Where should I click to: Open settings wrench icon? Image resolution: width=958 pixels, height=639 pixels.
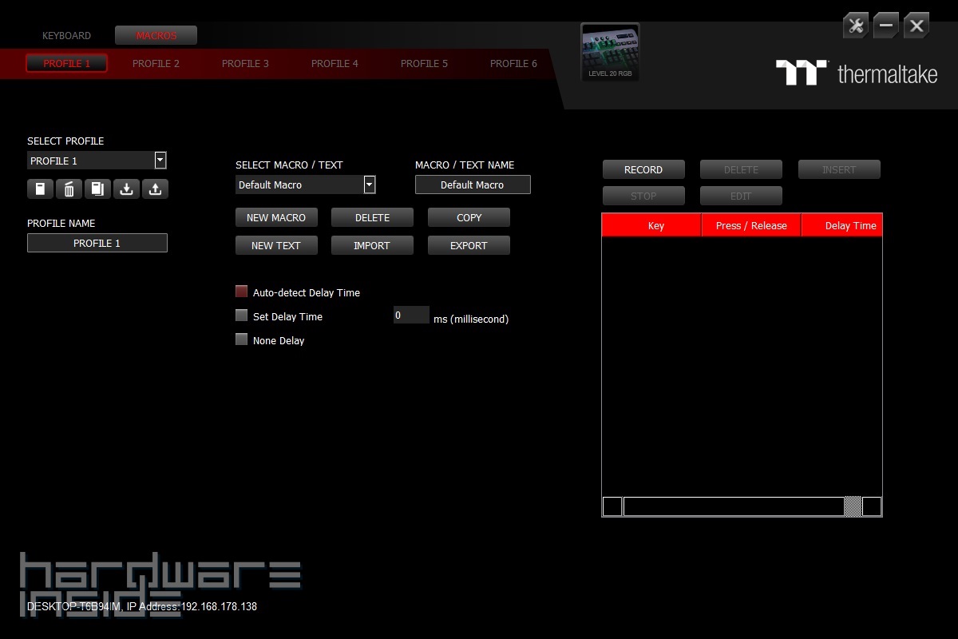856,26
